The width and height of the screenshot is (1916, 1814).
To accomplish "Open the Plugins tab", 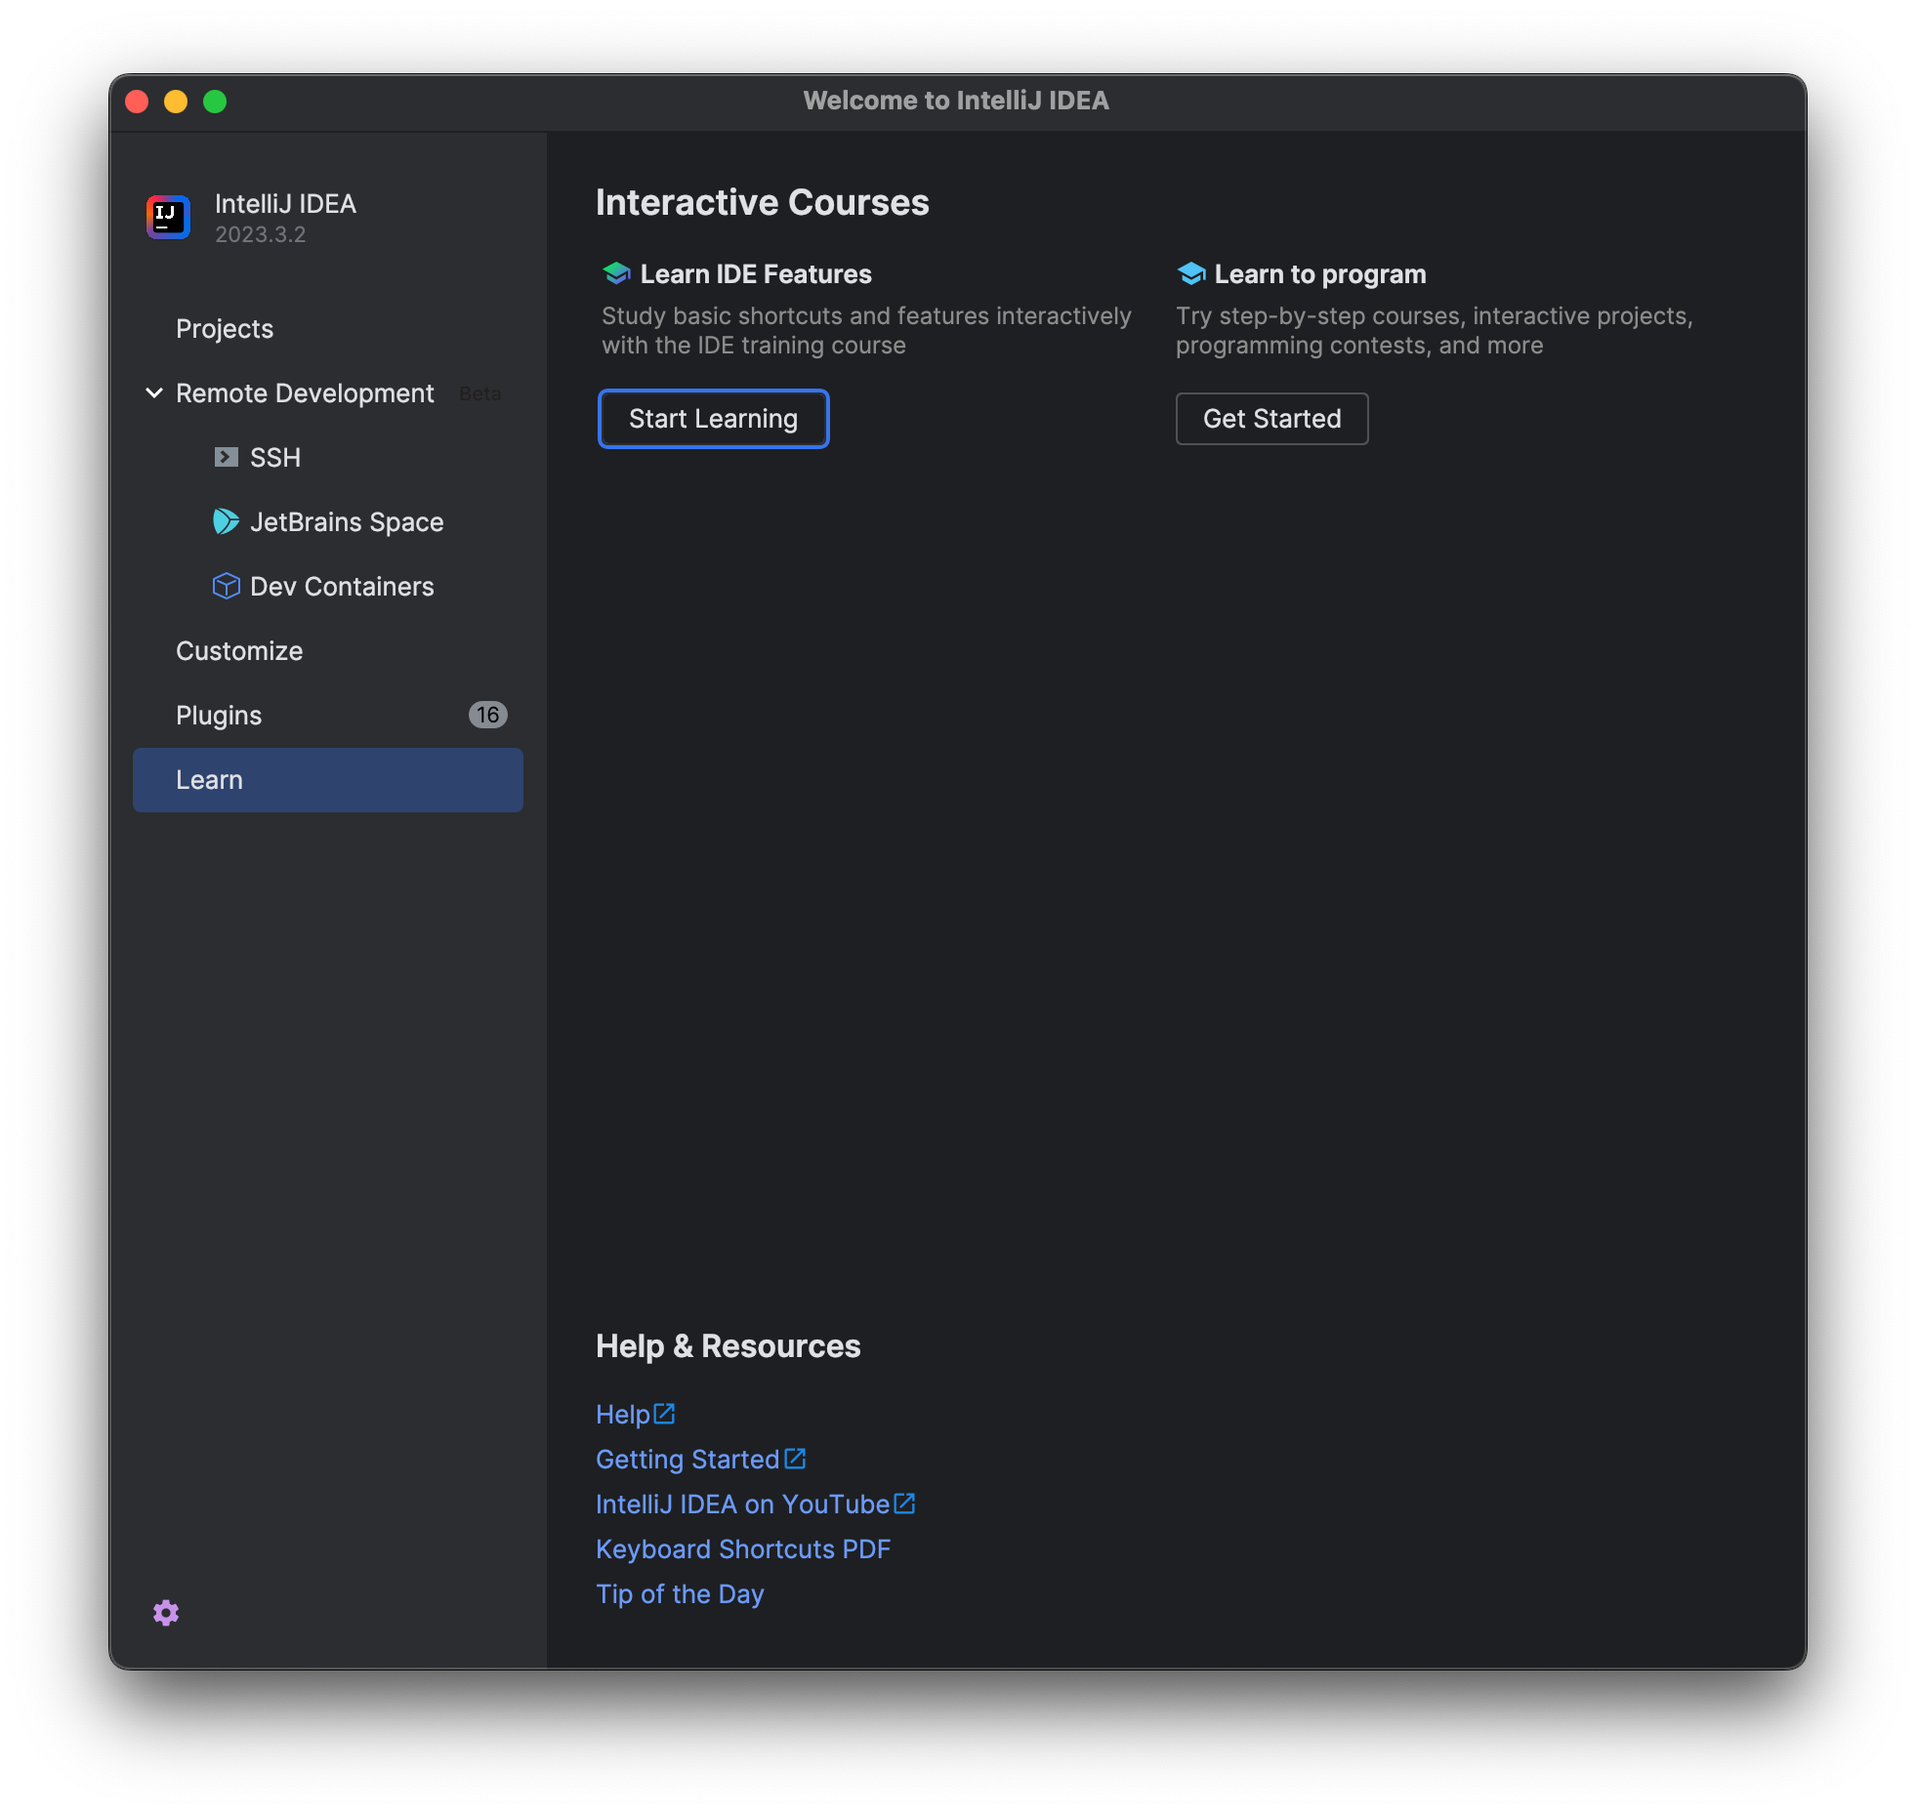I will pyautogui.click(x=219, y=716).
